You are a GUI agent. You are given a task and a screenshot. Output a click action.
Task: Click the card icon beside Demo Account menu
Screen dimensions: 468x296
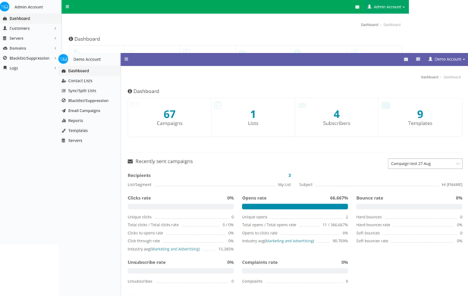(418, 59)
